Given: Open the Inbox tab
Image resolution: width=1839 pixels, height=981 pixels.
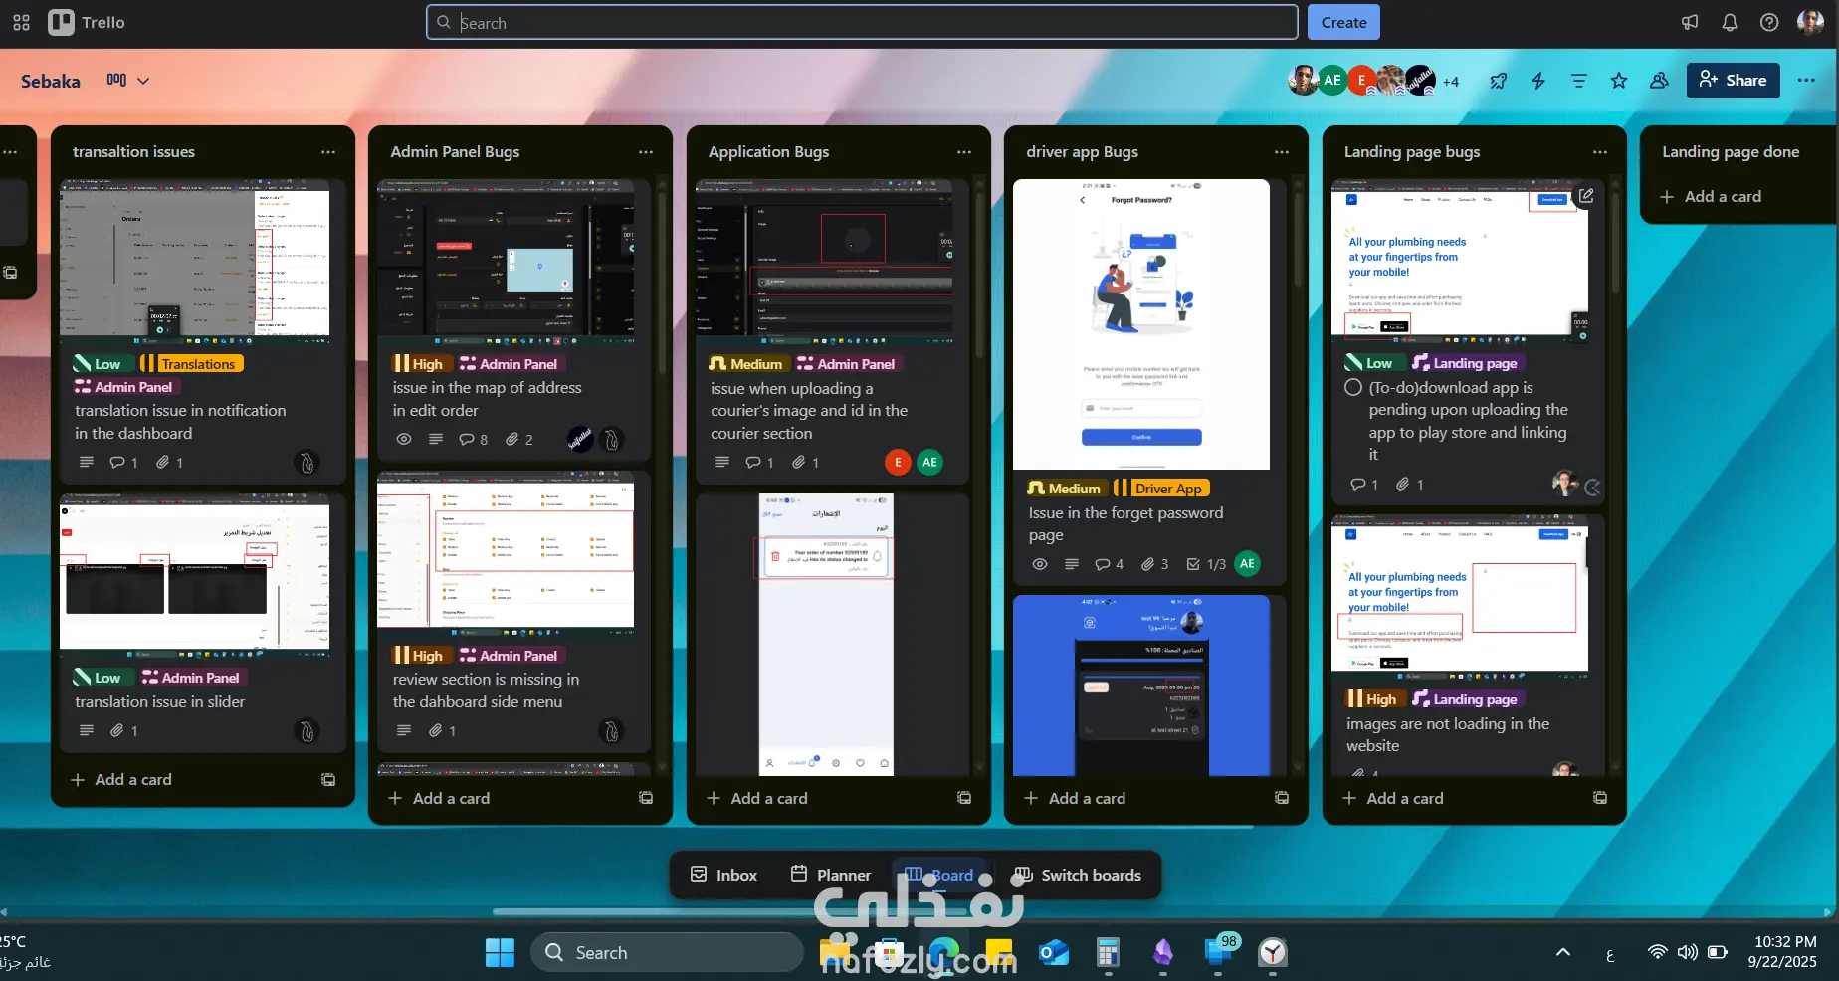Looking at the screenshot, I should [x=724, y=875].
